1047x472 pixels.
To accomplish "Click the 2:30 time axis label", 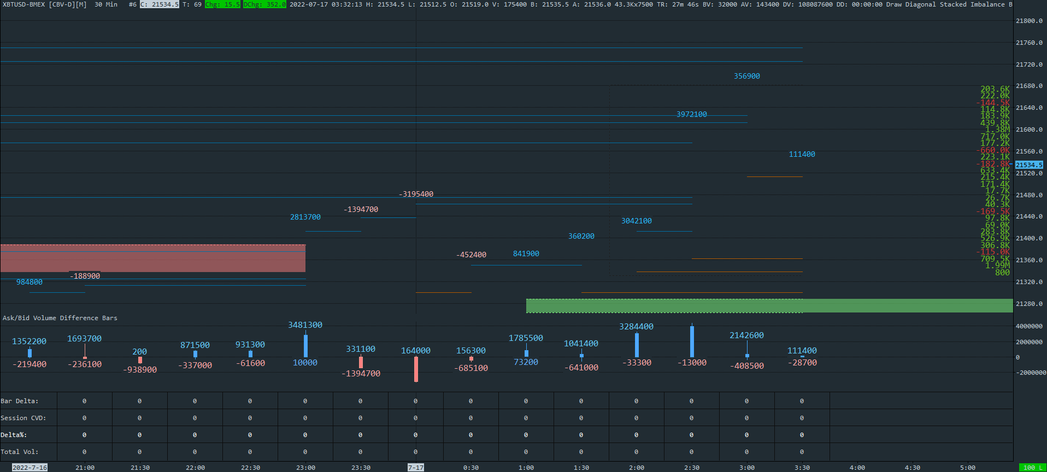I will (x=692, y=468).
